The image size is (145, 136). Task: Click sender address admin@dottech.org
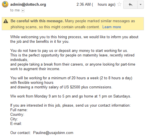click(x=28, y=5)
